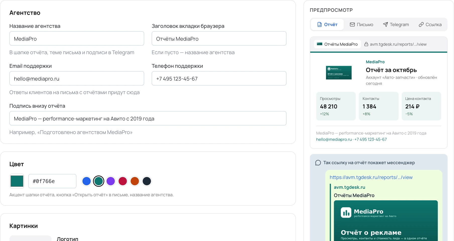The height and width of the screenshot is (241, 454).
Task: Click the hex color input #0f766e
Action: point(52,181)
